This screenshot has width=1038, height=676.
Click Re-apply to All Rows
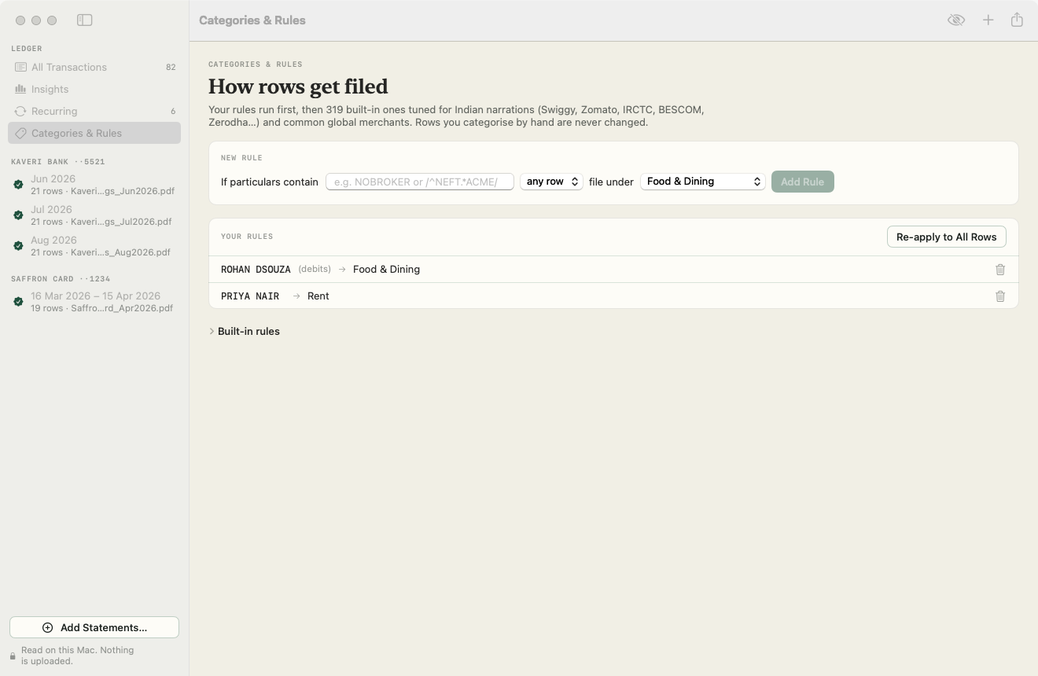pyautogui.click(x=946, y=237)
